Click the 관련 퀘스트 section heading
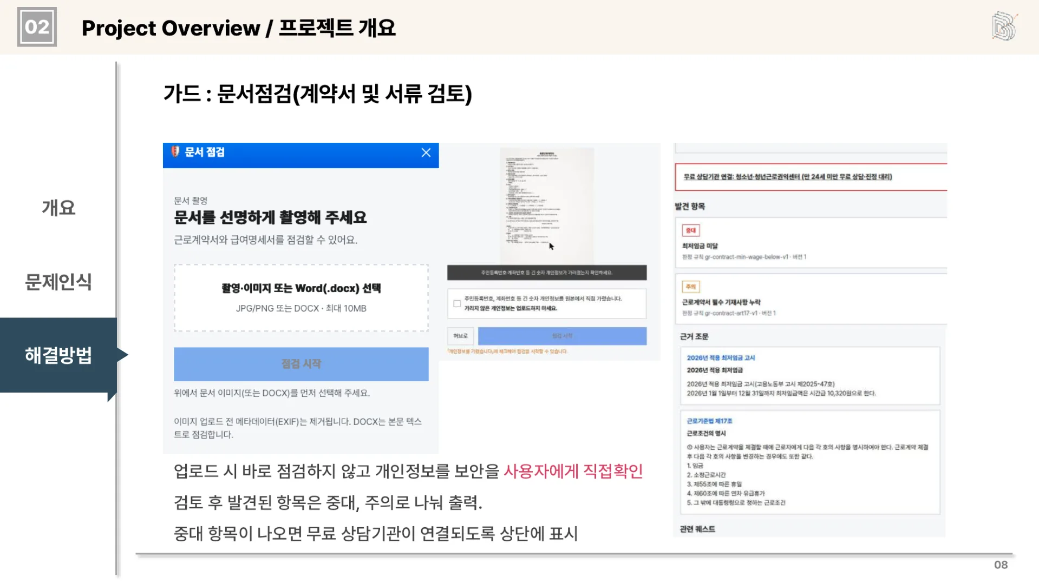Viewport: 1039px width, 584px height. click(x=697, y=529)
